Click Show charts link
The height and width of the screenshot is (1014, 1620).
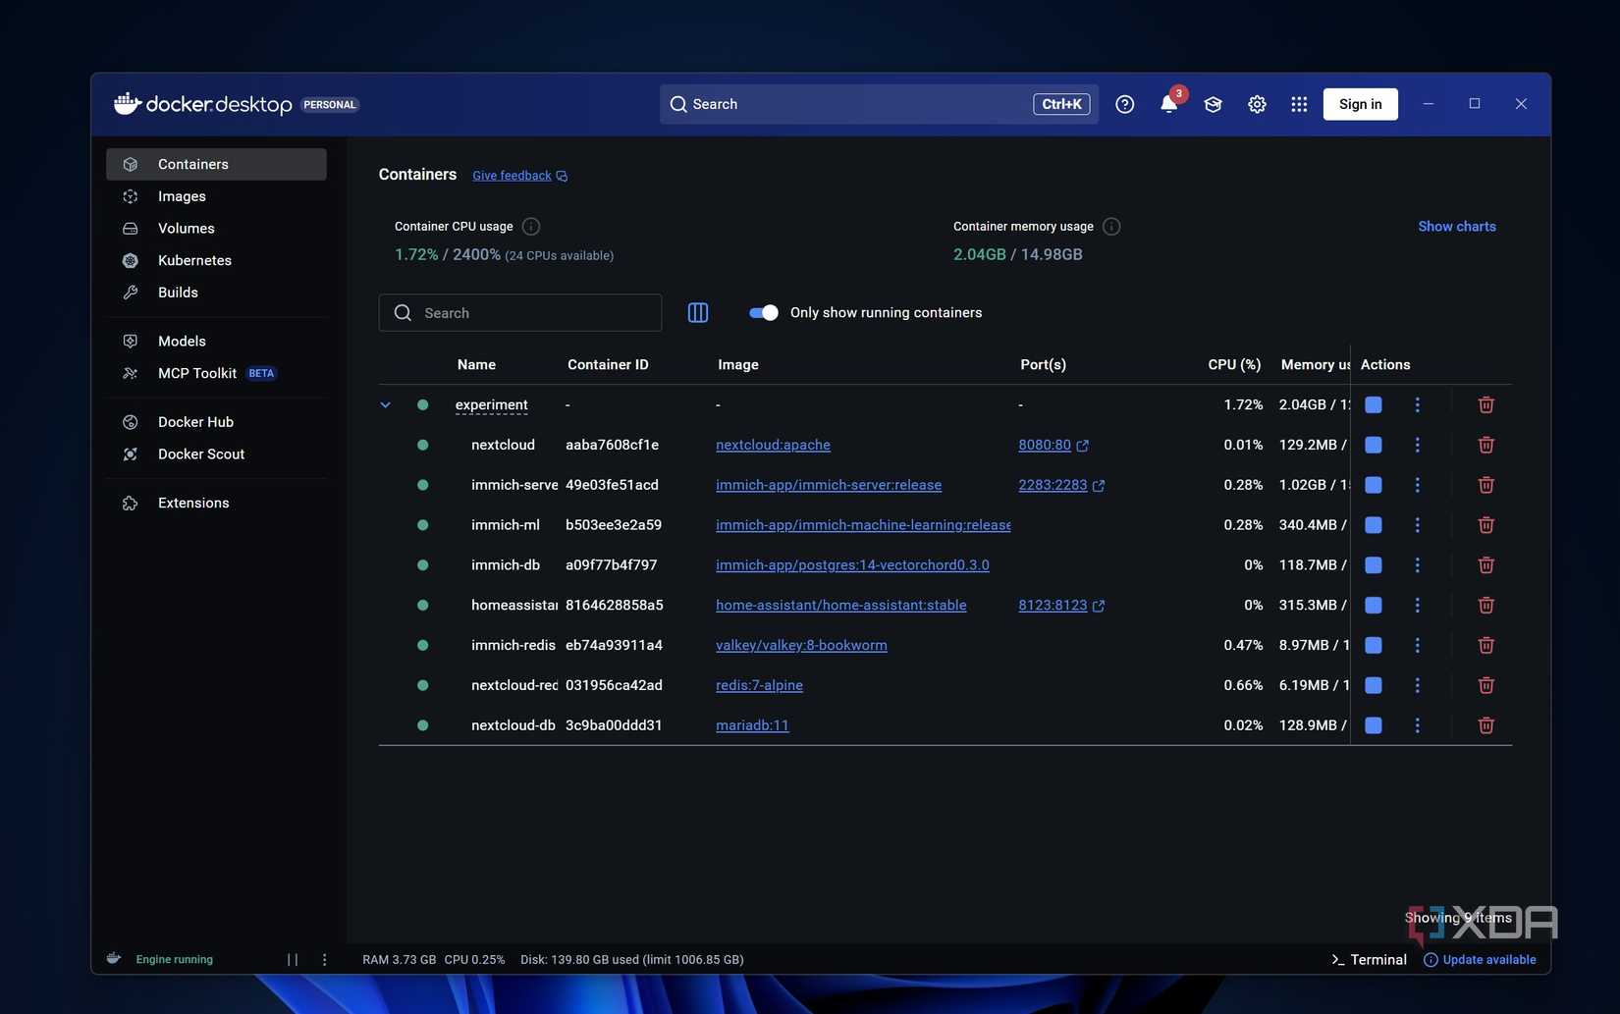point(1456,227)
